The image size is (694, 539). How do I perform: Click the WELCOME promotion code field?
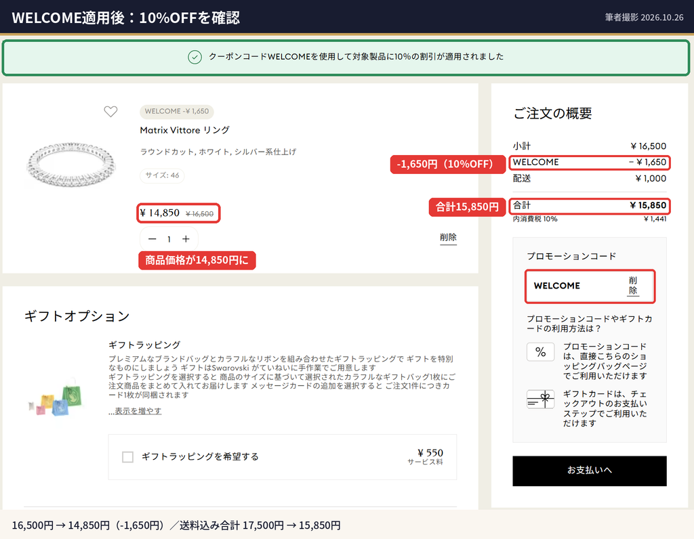pos(590,286)
